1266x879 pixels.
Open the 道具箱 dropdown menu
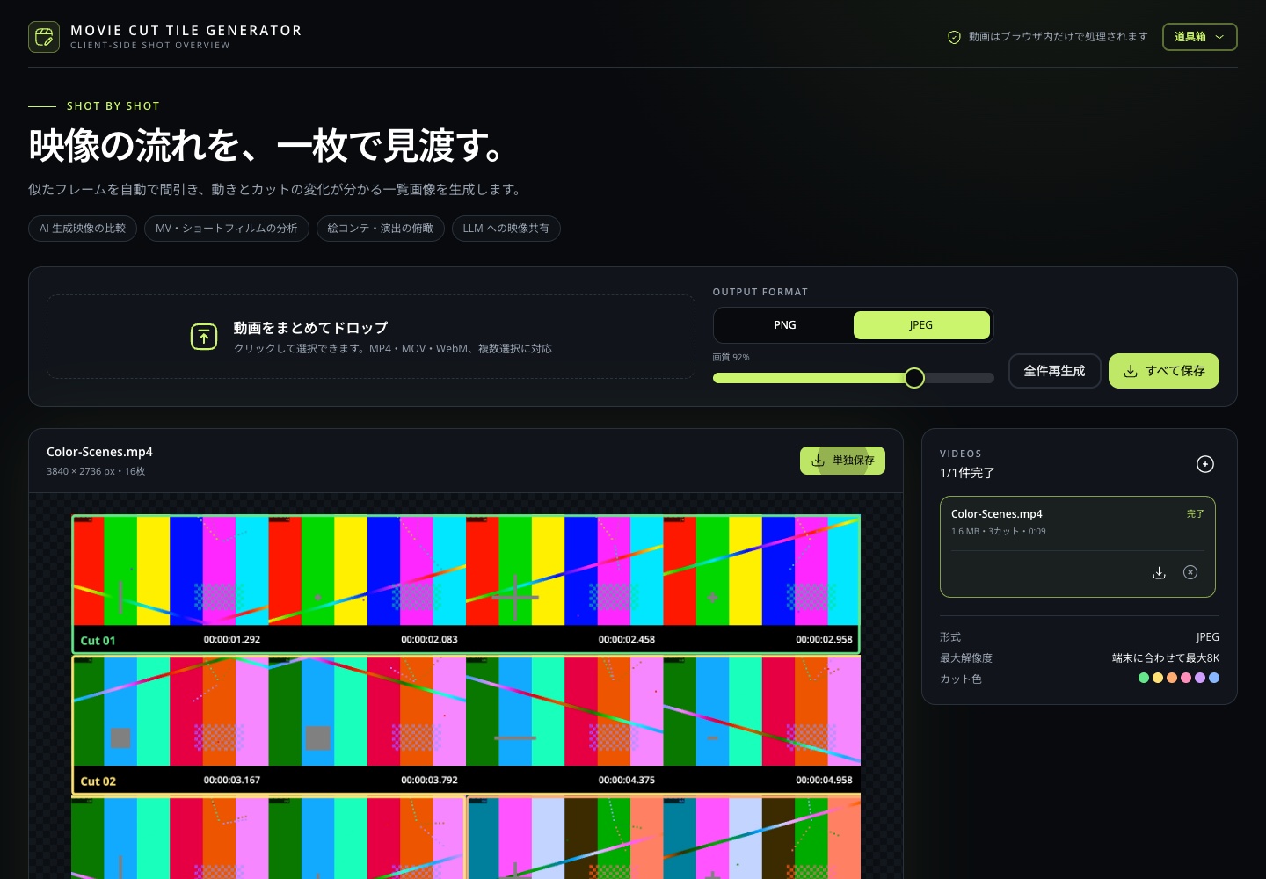[1199, 37]
